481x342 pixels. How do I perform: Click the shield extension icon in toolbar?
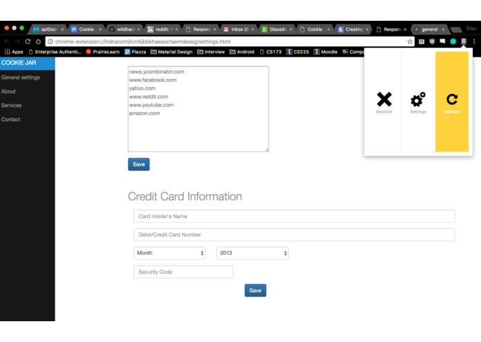(x=432, y=42)
